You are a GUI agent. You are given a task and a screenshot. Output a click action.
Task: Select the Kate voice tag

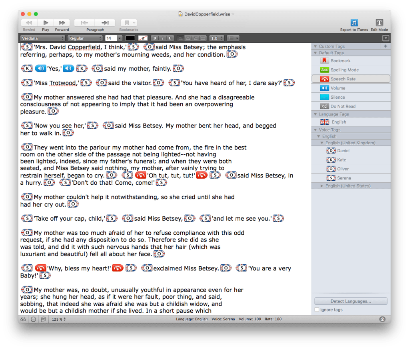341,160
